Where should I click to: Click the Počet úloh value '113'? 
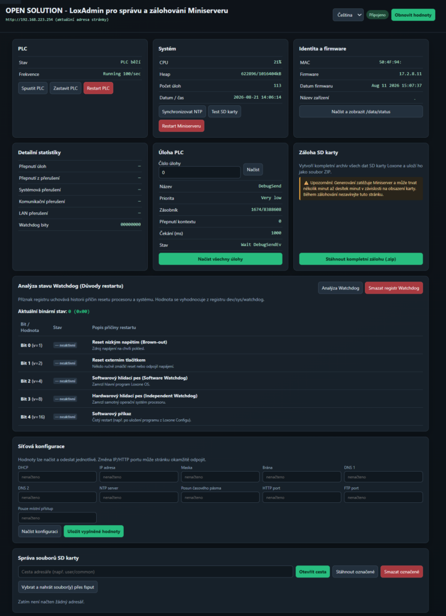pyautogui.click(x=278, y=85)
